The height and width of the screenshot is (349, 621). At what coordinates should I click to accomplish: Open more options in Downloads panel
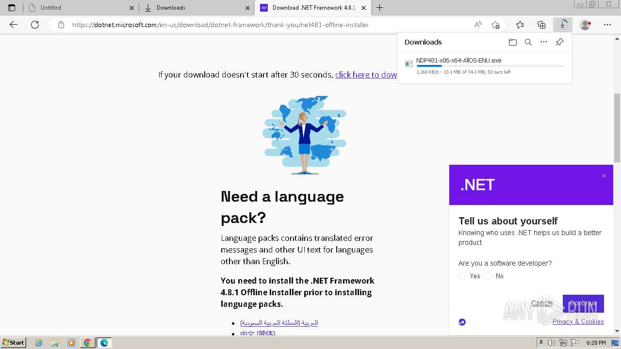coord(544,42)
